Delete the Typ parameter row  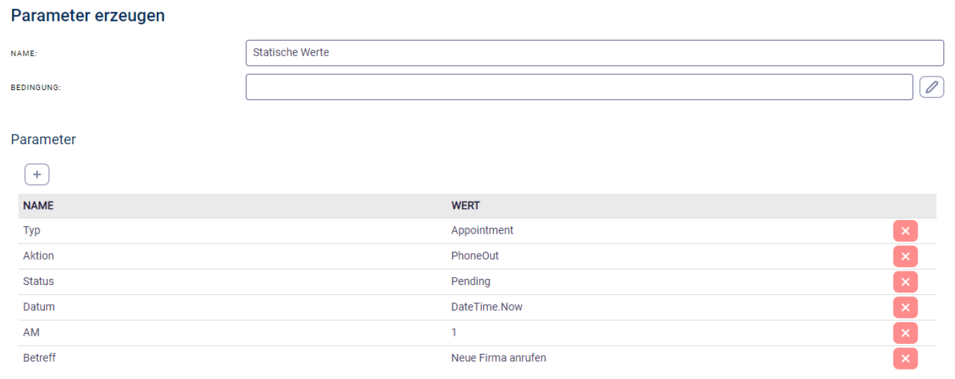click(x=905, y=231)
